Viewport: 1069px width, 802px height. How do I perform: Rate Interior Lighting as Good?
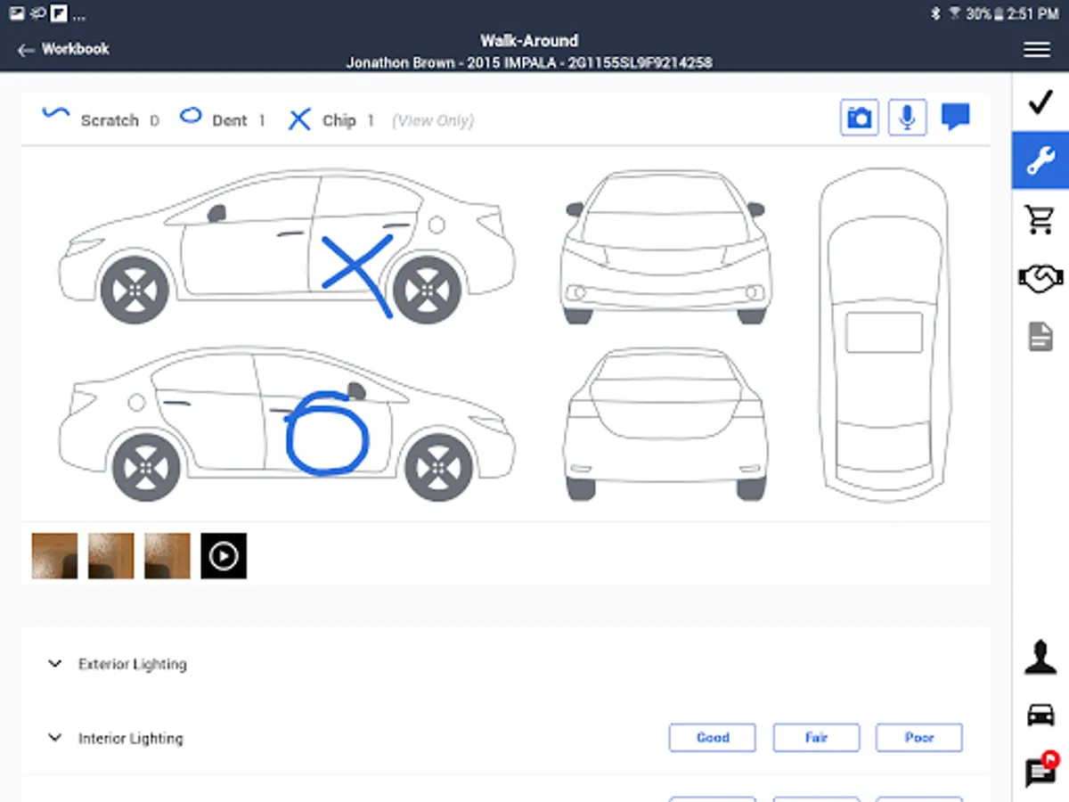(713, 738)
